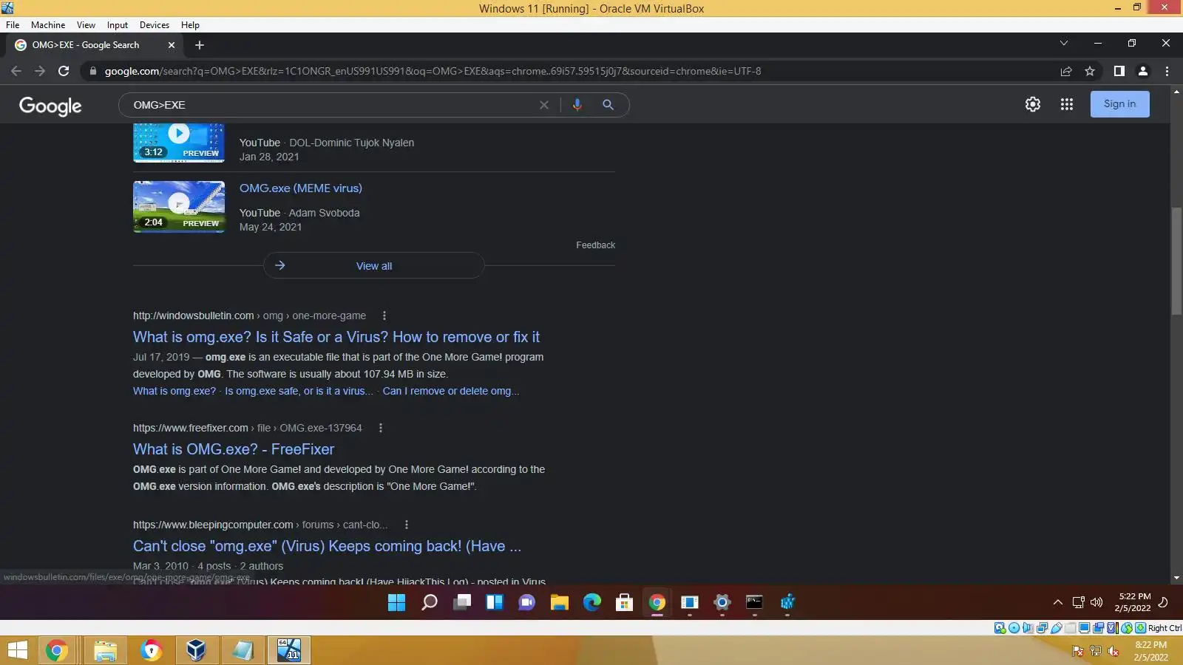Open 'What is OMG.exe? - FreeFixer' result
Image resolution: width=1183 pixels, height=665 pixels.
(x=234, y=449)
